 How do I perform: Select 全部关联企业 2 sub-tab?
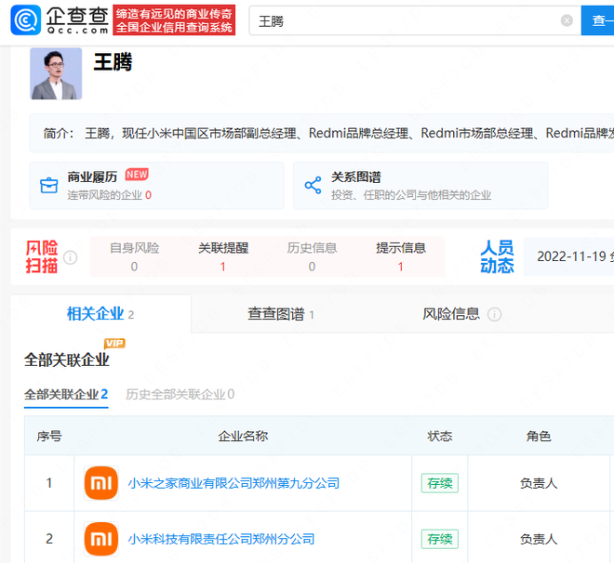66,394
